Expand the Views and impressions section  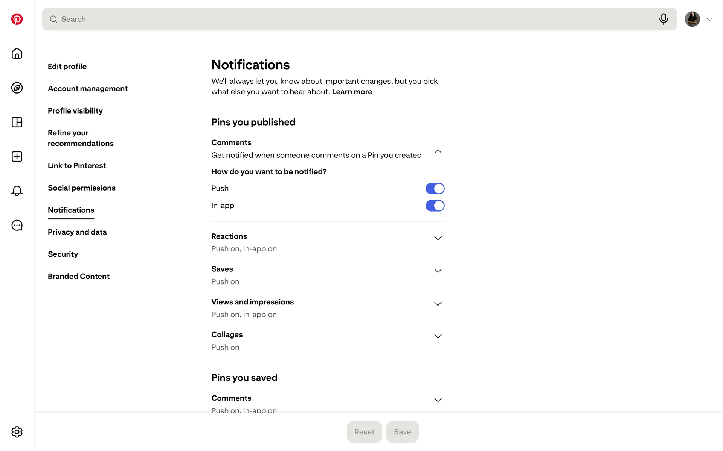point(438,304)
